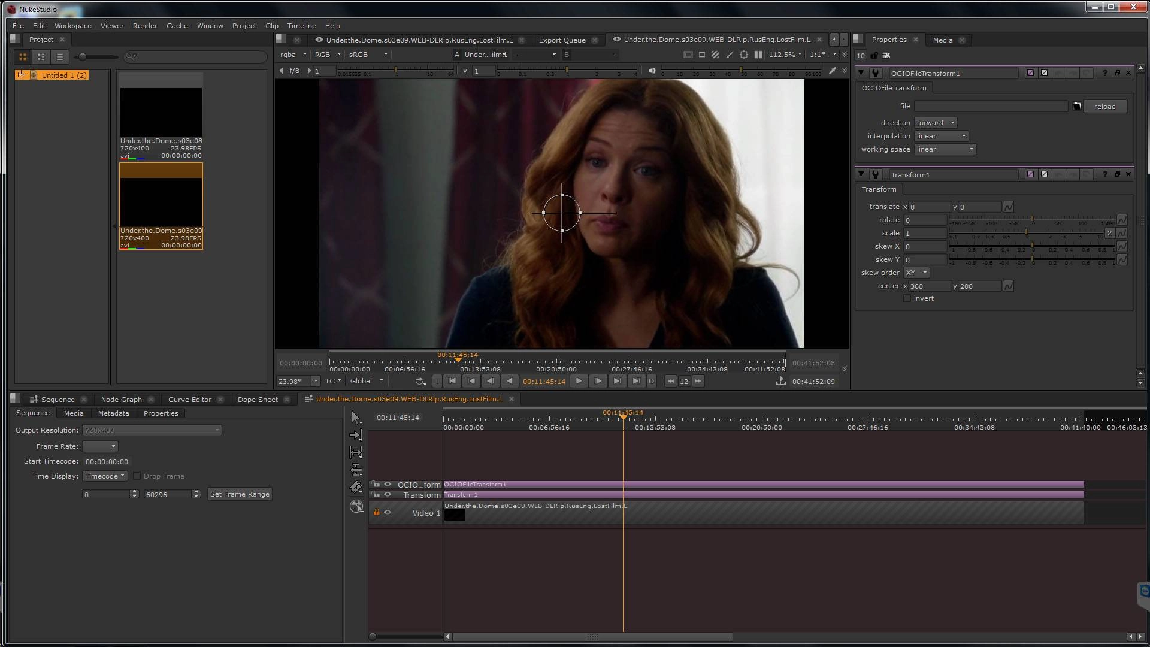Enable the invert checkbox in Transform1
The image size is (1150, 647).
click(907, 298)
